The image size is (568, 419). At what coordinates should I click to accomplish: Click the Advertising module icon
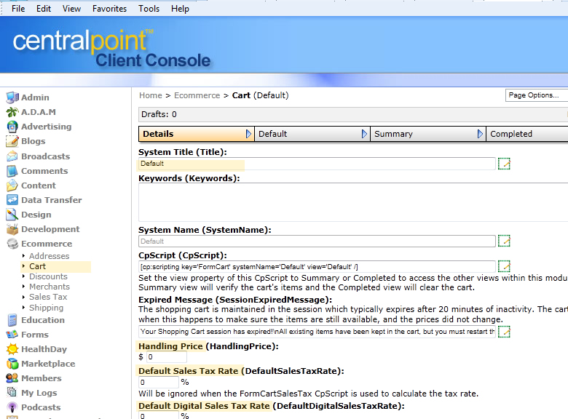pos(12,127)
